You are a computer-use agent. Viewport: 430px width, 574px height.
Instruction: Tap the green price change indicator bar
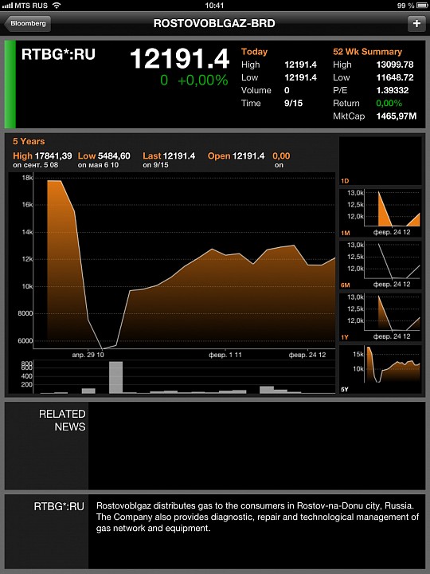tap(10, 85)
